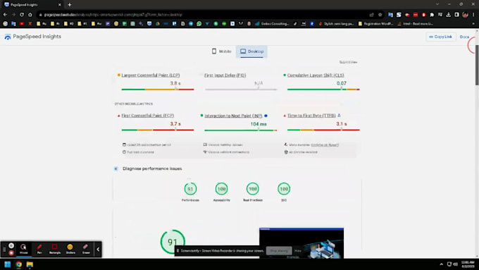
Task: Open Interaction to Next Paint (INP) link
Action: coord(233,116)
